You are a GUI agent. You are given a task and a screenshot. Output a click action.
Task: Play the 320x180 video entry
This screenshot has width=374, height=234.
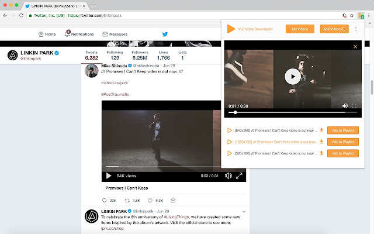click(x=230, y=153)
